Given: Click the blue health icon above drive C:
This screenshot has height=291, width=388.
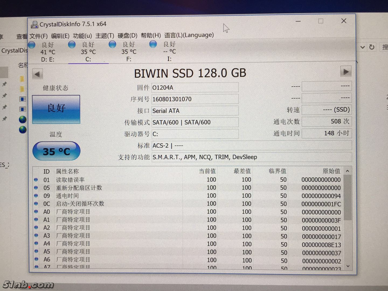Looking at the screenshot, I should click(72, 44).
